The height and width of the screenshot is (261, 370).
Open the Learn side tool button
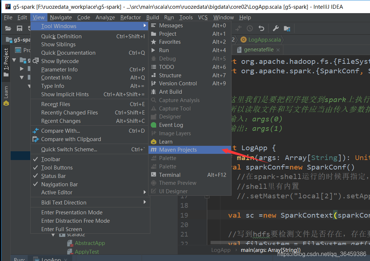[x=6, y=95]
